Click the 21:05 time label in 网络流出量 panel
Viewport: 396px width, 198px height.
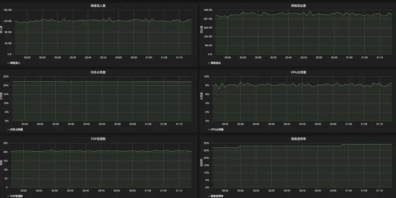coord(364,58)
